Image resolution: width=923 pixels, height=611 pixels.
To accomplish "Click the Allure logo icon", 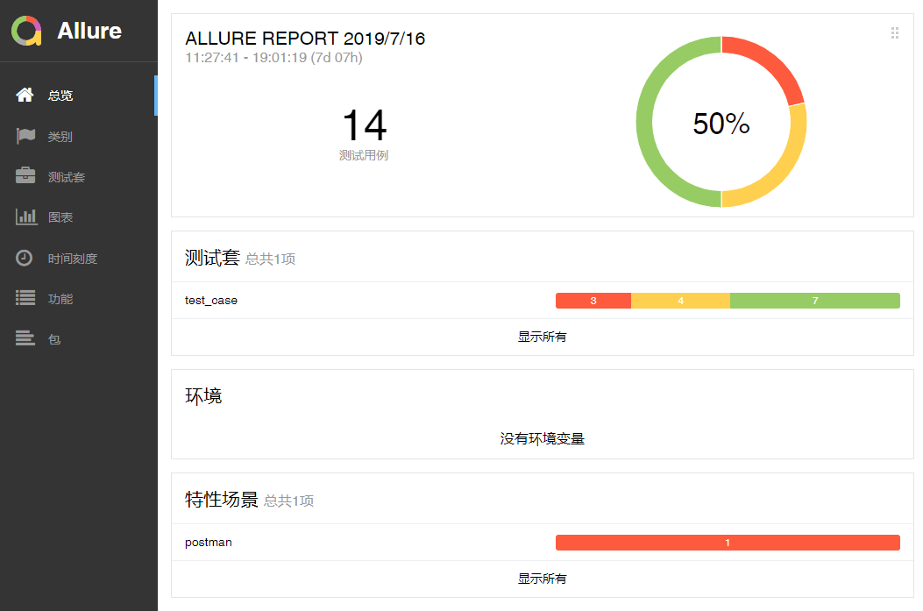I will 26,31.
